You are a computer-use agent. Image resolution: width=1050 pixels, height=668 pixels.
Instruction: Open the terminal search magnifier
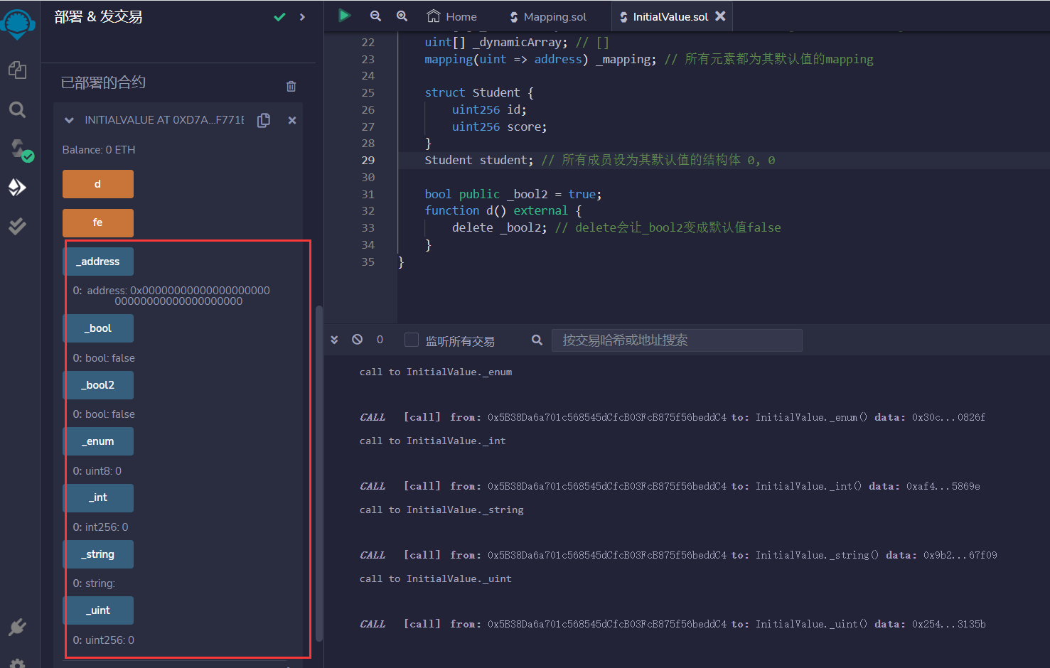[x=536, y=340]
